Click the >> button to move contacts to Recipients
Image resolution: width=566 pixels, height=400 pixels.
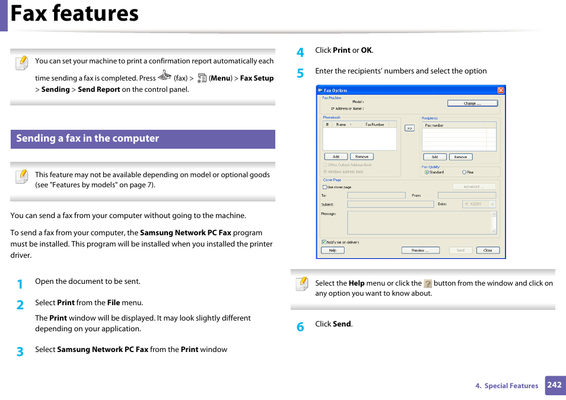(409, 128)
